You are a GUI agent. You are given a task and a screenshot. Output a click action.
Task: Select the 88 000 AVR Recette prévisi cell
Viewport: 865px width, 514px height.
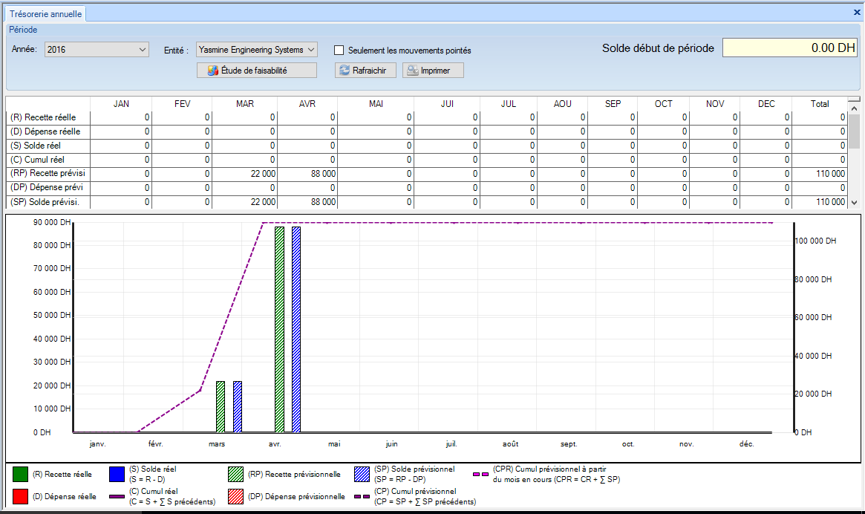click(307, 174)
